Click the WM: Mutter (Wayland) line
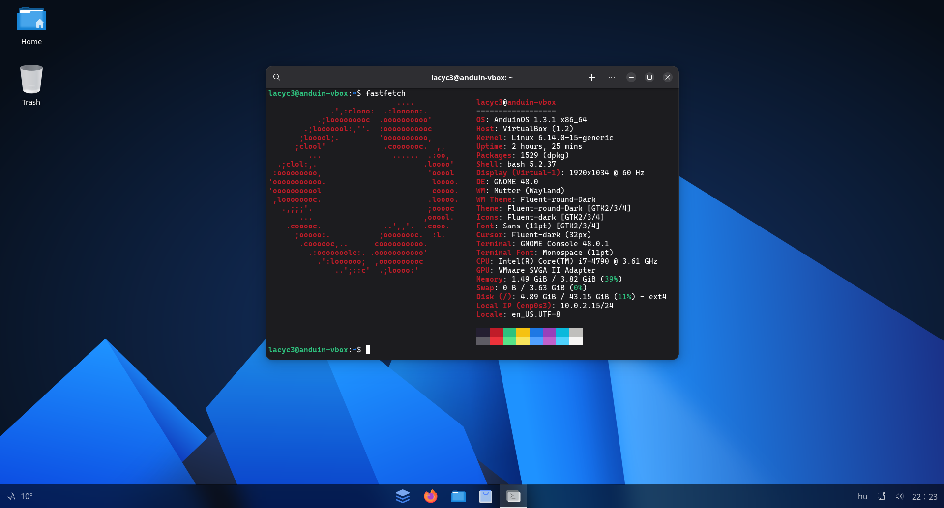This screenshot has width=944, height=508. tap(520, 191)
